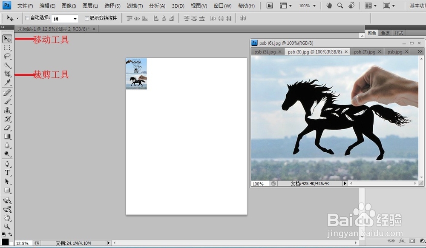Launch Bridge with the Br icon
This screenshot has height=248, width=426.
[x=270, y=6]
